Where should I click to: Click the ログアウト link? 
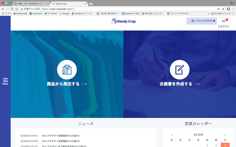pyautogui.click(x=224, y=27)
